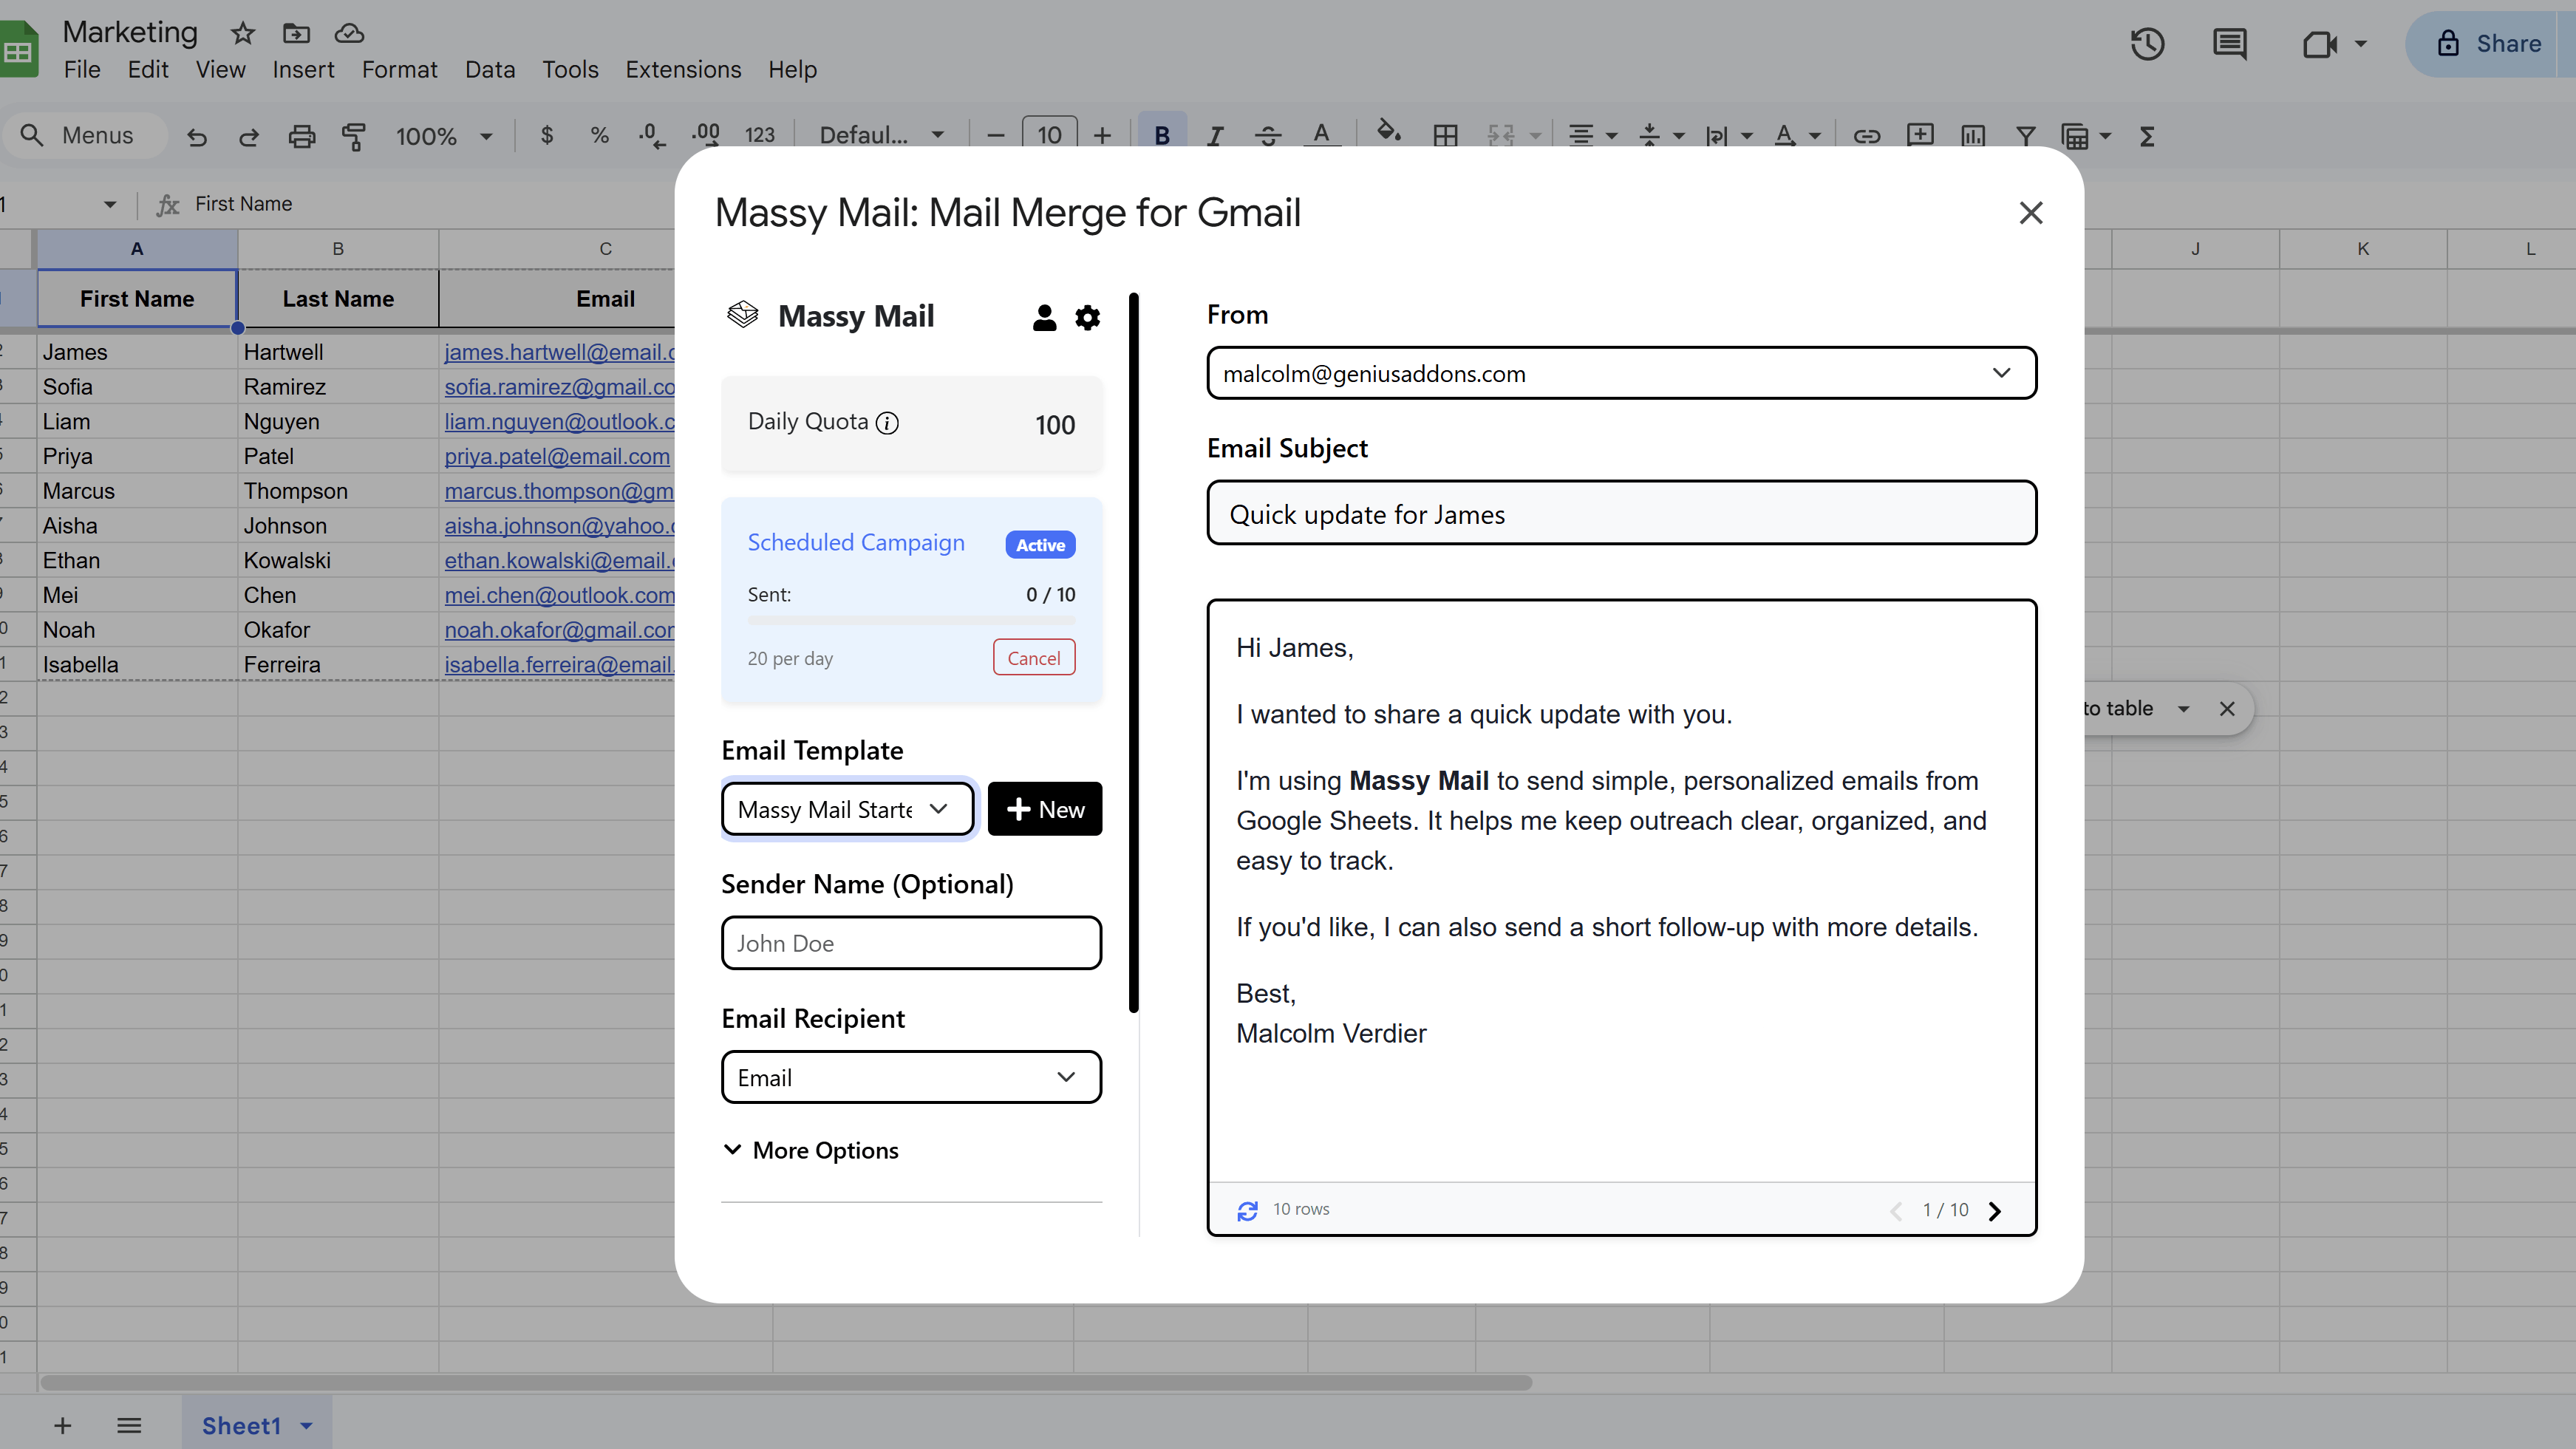The height and width of the screenshot is (1449, 2576).
Task: Select the paint format tool
Action: point(354,136)
